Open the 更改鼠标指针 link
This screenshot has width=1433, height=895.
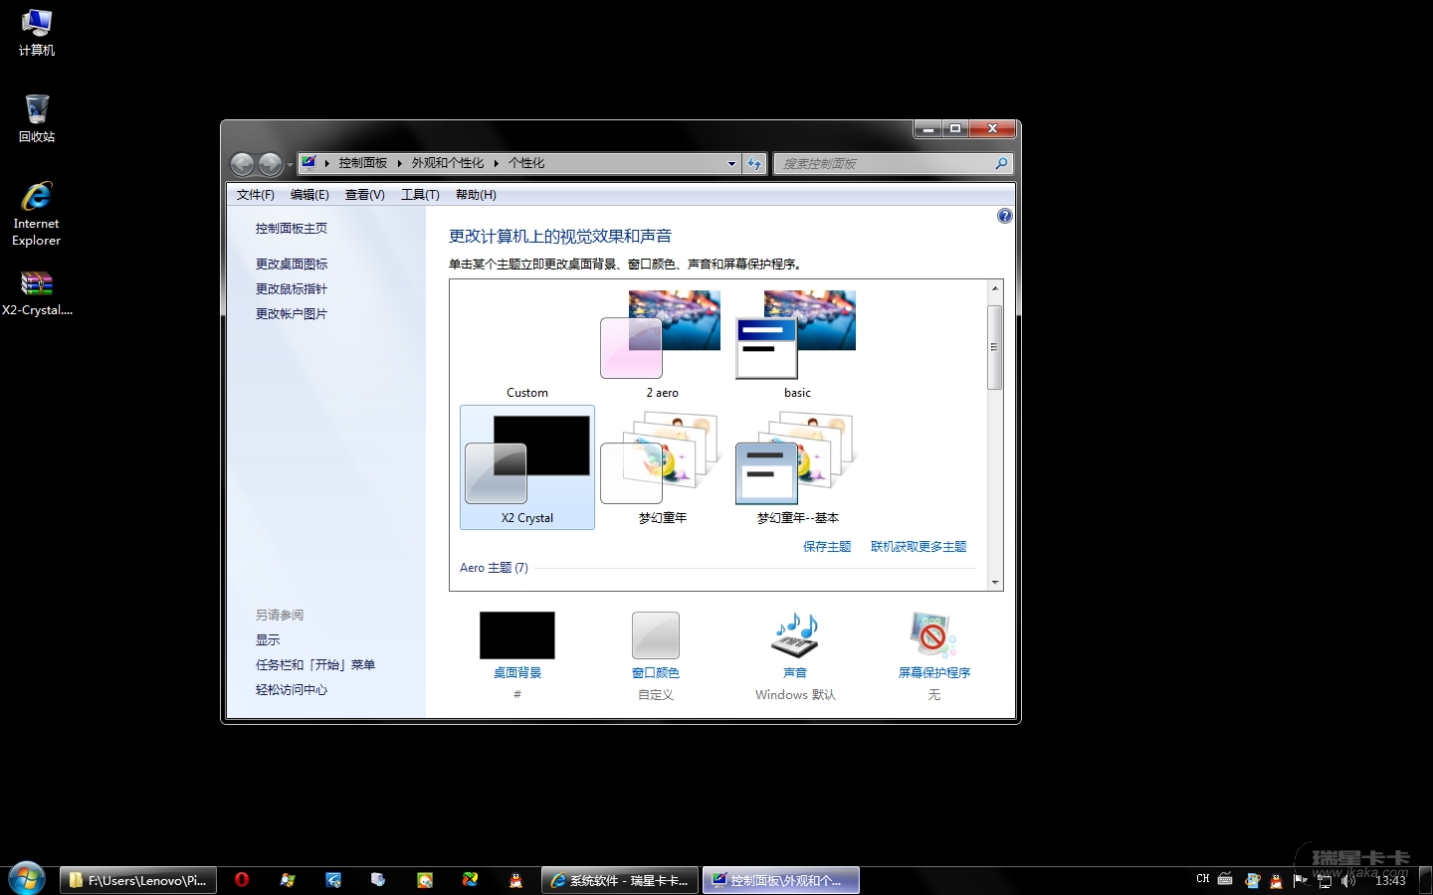pyautogui.click(x=291, y=289)
